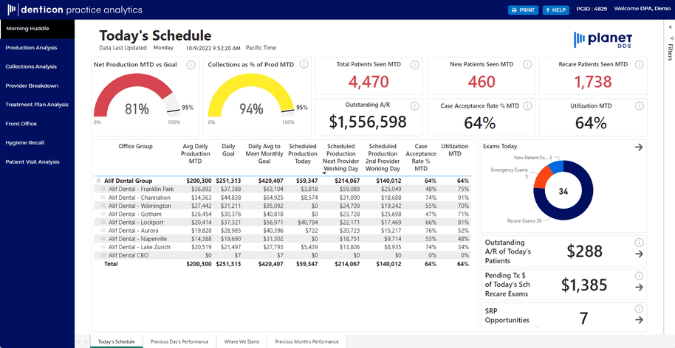675x348 pixels.
Task: Switch to Previous Day's Performance tab
Action: pyautogui.click(x=179, y=341)
